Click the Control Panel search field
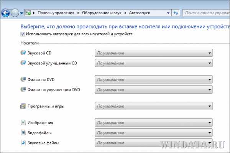 tap(206, 13)
